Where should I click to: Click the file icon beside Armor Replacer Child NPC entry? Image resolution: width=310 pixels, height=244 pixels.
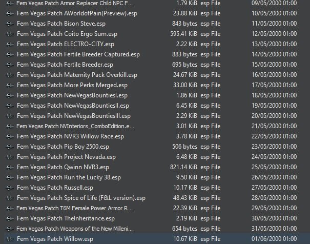(x=10, y=4)
